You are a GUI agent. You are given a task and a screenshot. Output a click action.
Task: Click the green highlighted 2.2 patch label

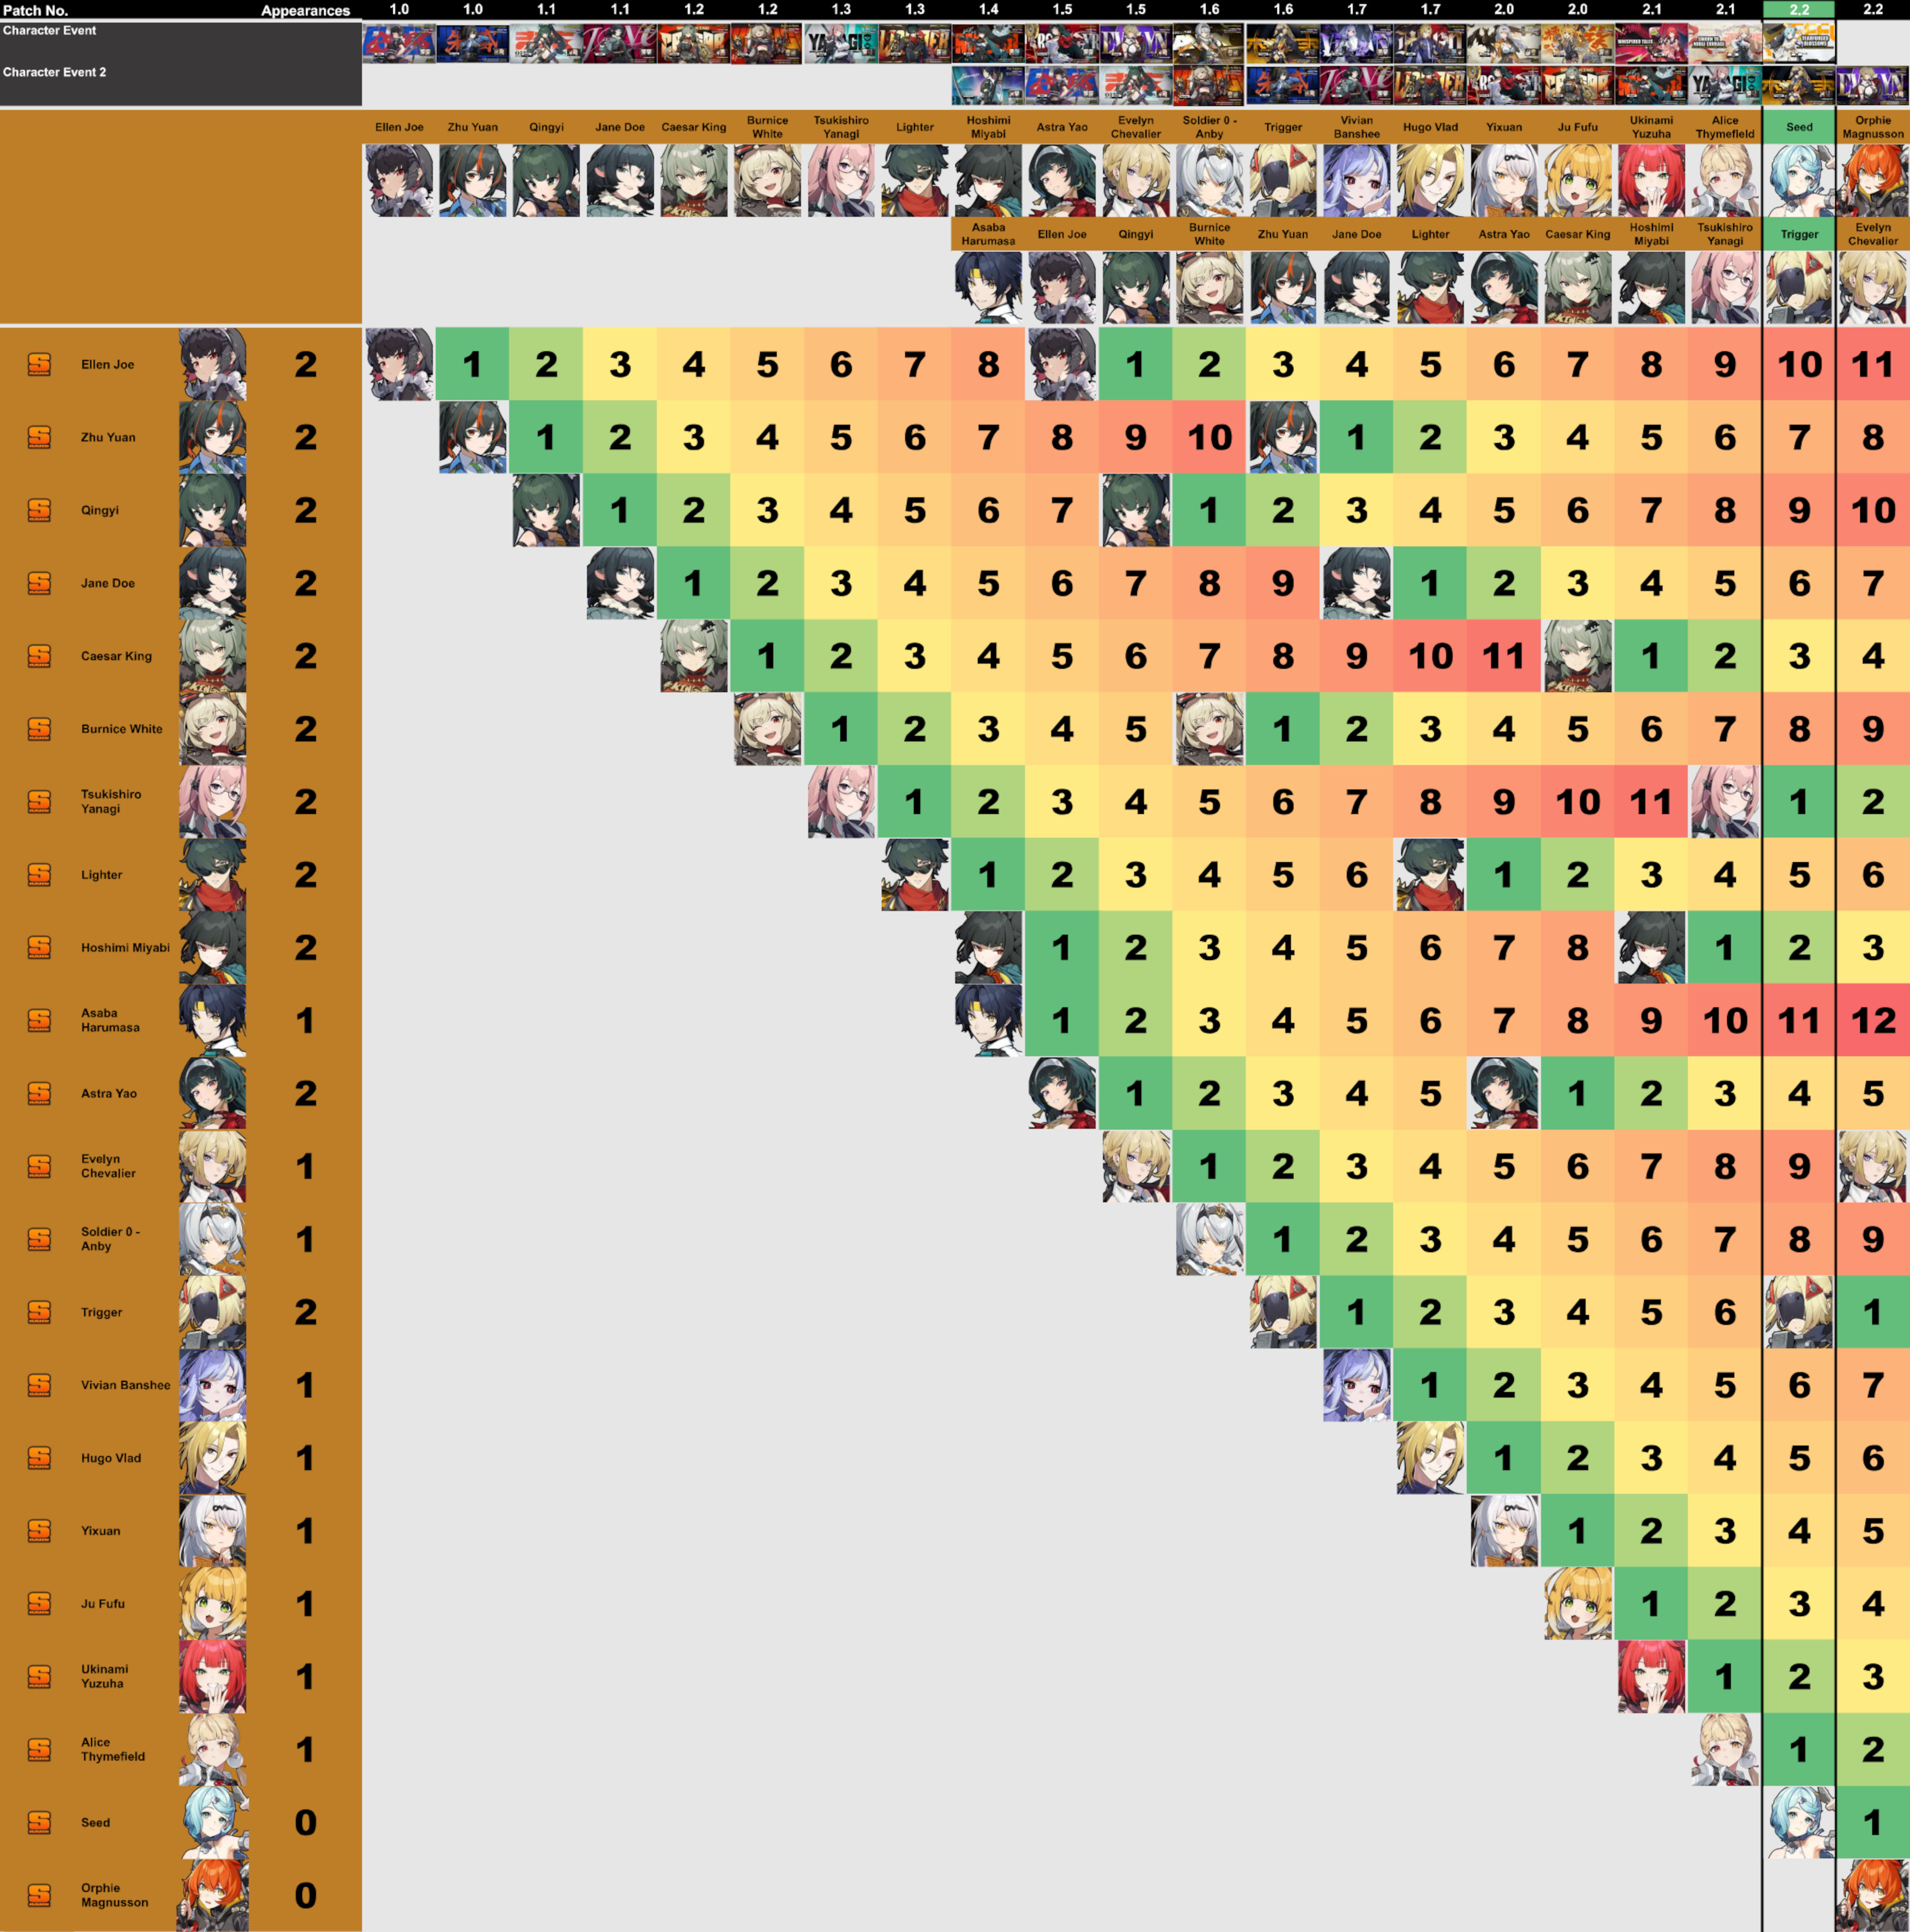(1799, 9)
